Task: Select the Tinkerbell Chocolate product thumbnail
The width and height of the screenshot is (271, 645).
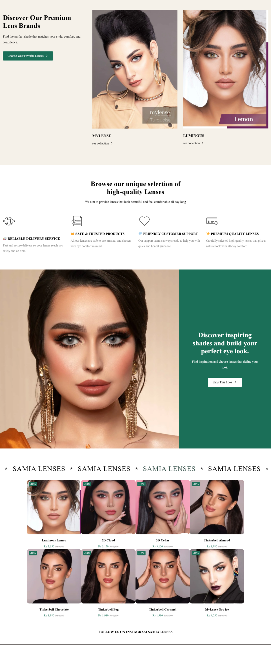Action: coord(54,576)
